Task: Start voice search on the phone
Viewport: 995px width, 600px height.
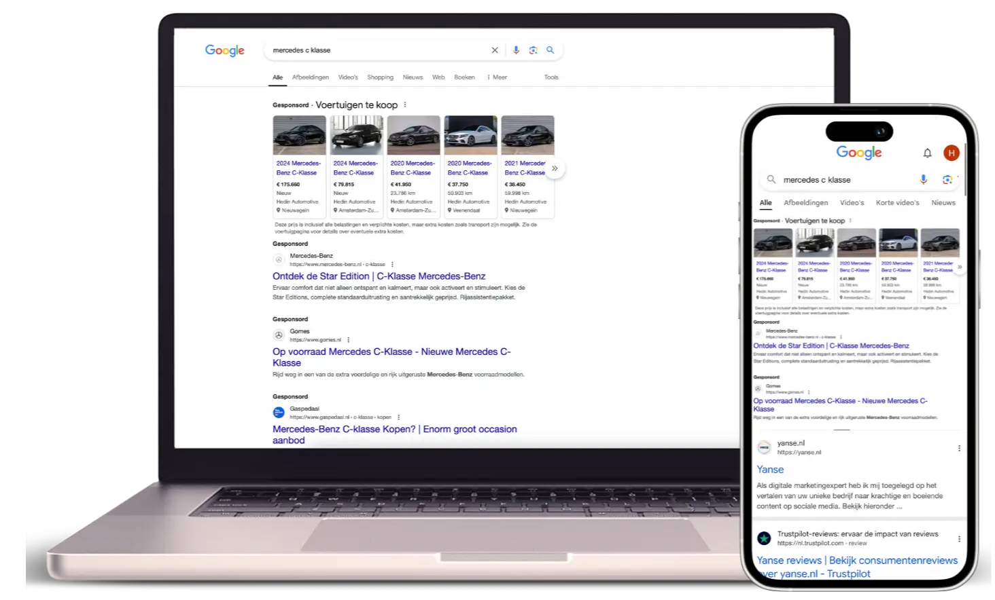Action: 923,179
